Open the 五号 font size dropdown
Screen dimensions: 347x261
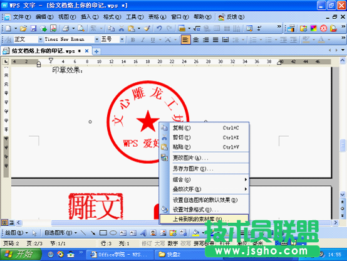(122, 40)
